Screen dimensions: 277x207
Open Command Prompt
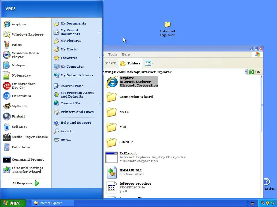point(26,160)
